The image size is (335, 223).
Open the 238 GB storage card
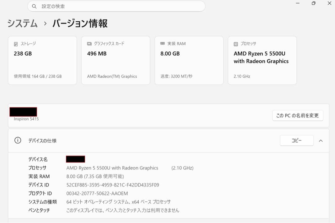tap(42, 61)
